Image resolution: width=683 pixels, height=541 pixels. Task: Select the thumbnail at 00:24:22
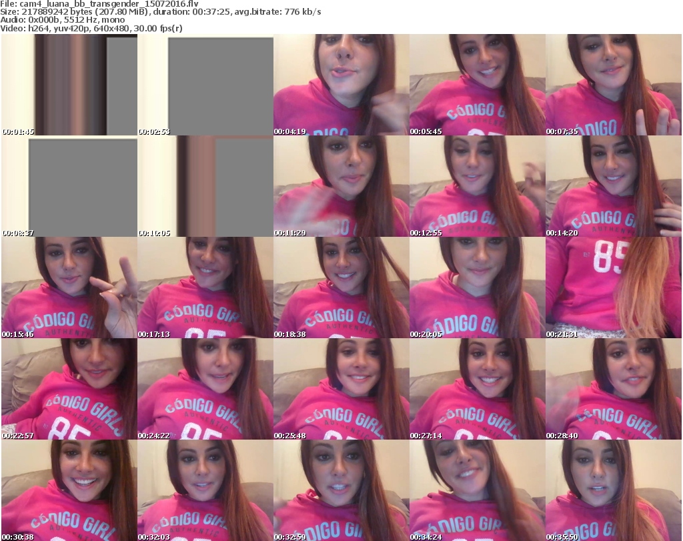point(205,389)
